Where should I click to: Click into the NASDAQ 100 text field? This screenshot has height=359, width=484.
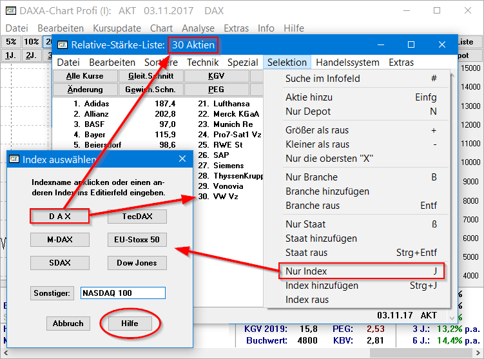point(123,293)
